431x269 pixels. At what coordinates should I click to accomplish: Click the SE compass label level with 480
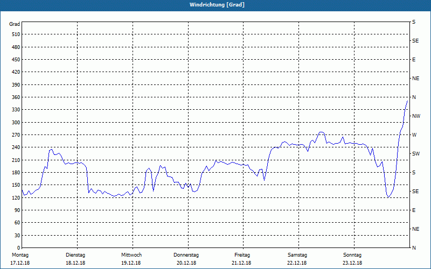[415, 41]
